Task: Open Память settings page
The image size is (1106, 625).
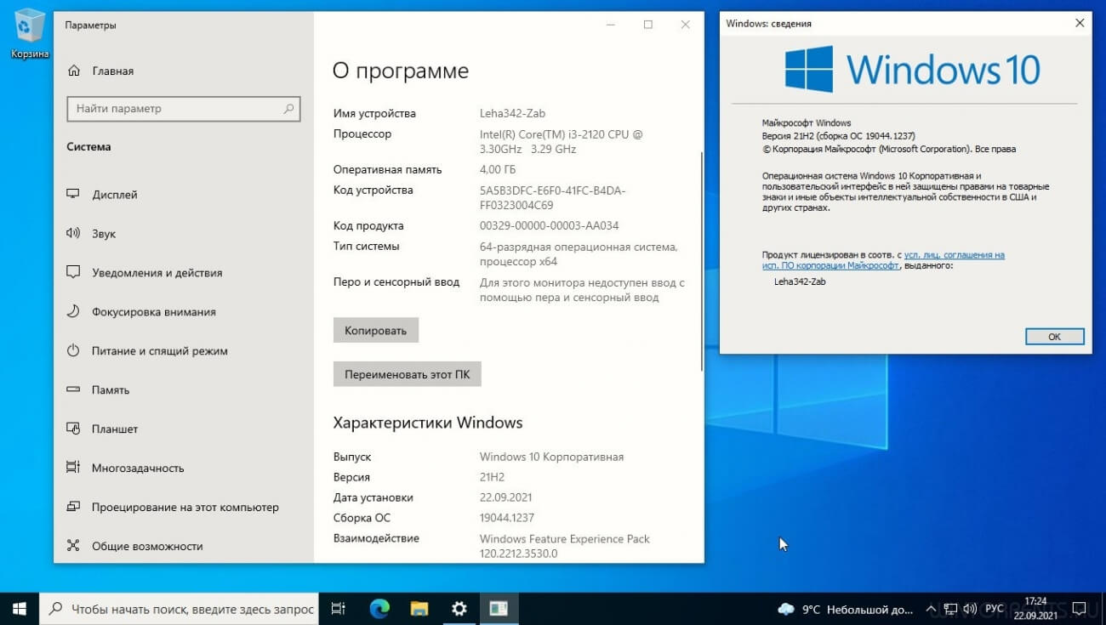Action: [x=111, y=390]
